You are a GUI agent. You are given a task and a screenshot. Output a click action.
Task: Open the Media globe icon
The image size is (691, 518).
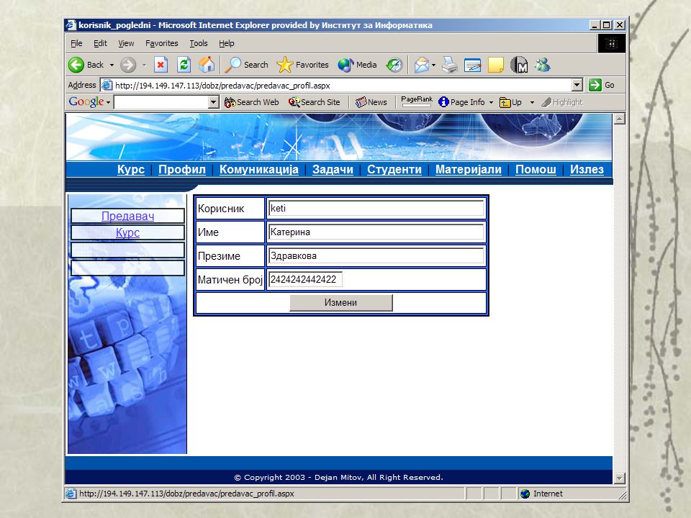345,65
